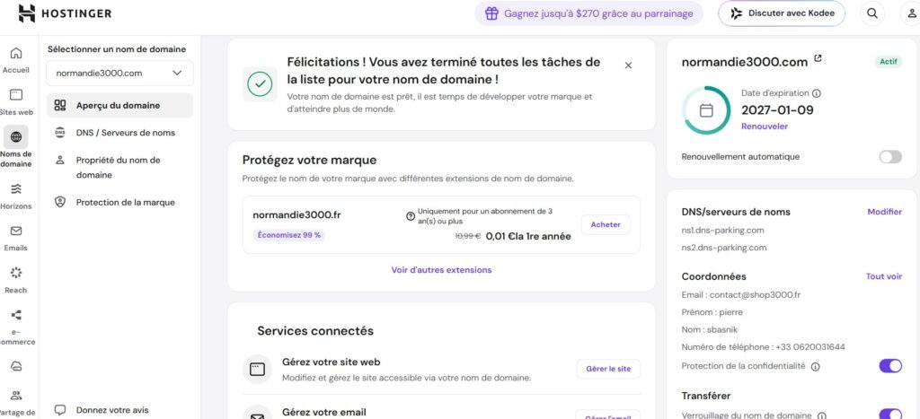Open the Reach sidebar icon

pos(16,273)
